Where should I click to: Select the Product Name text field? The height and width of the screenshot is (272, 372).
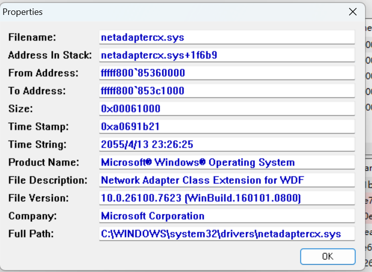pos(227,162)
